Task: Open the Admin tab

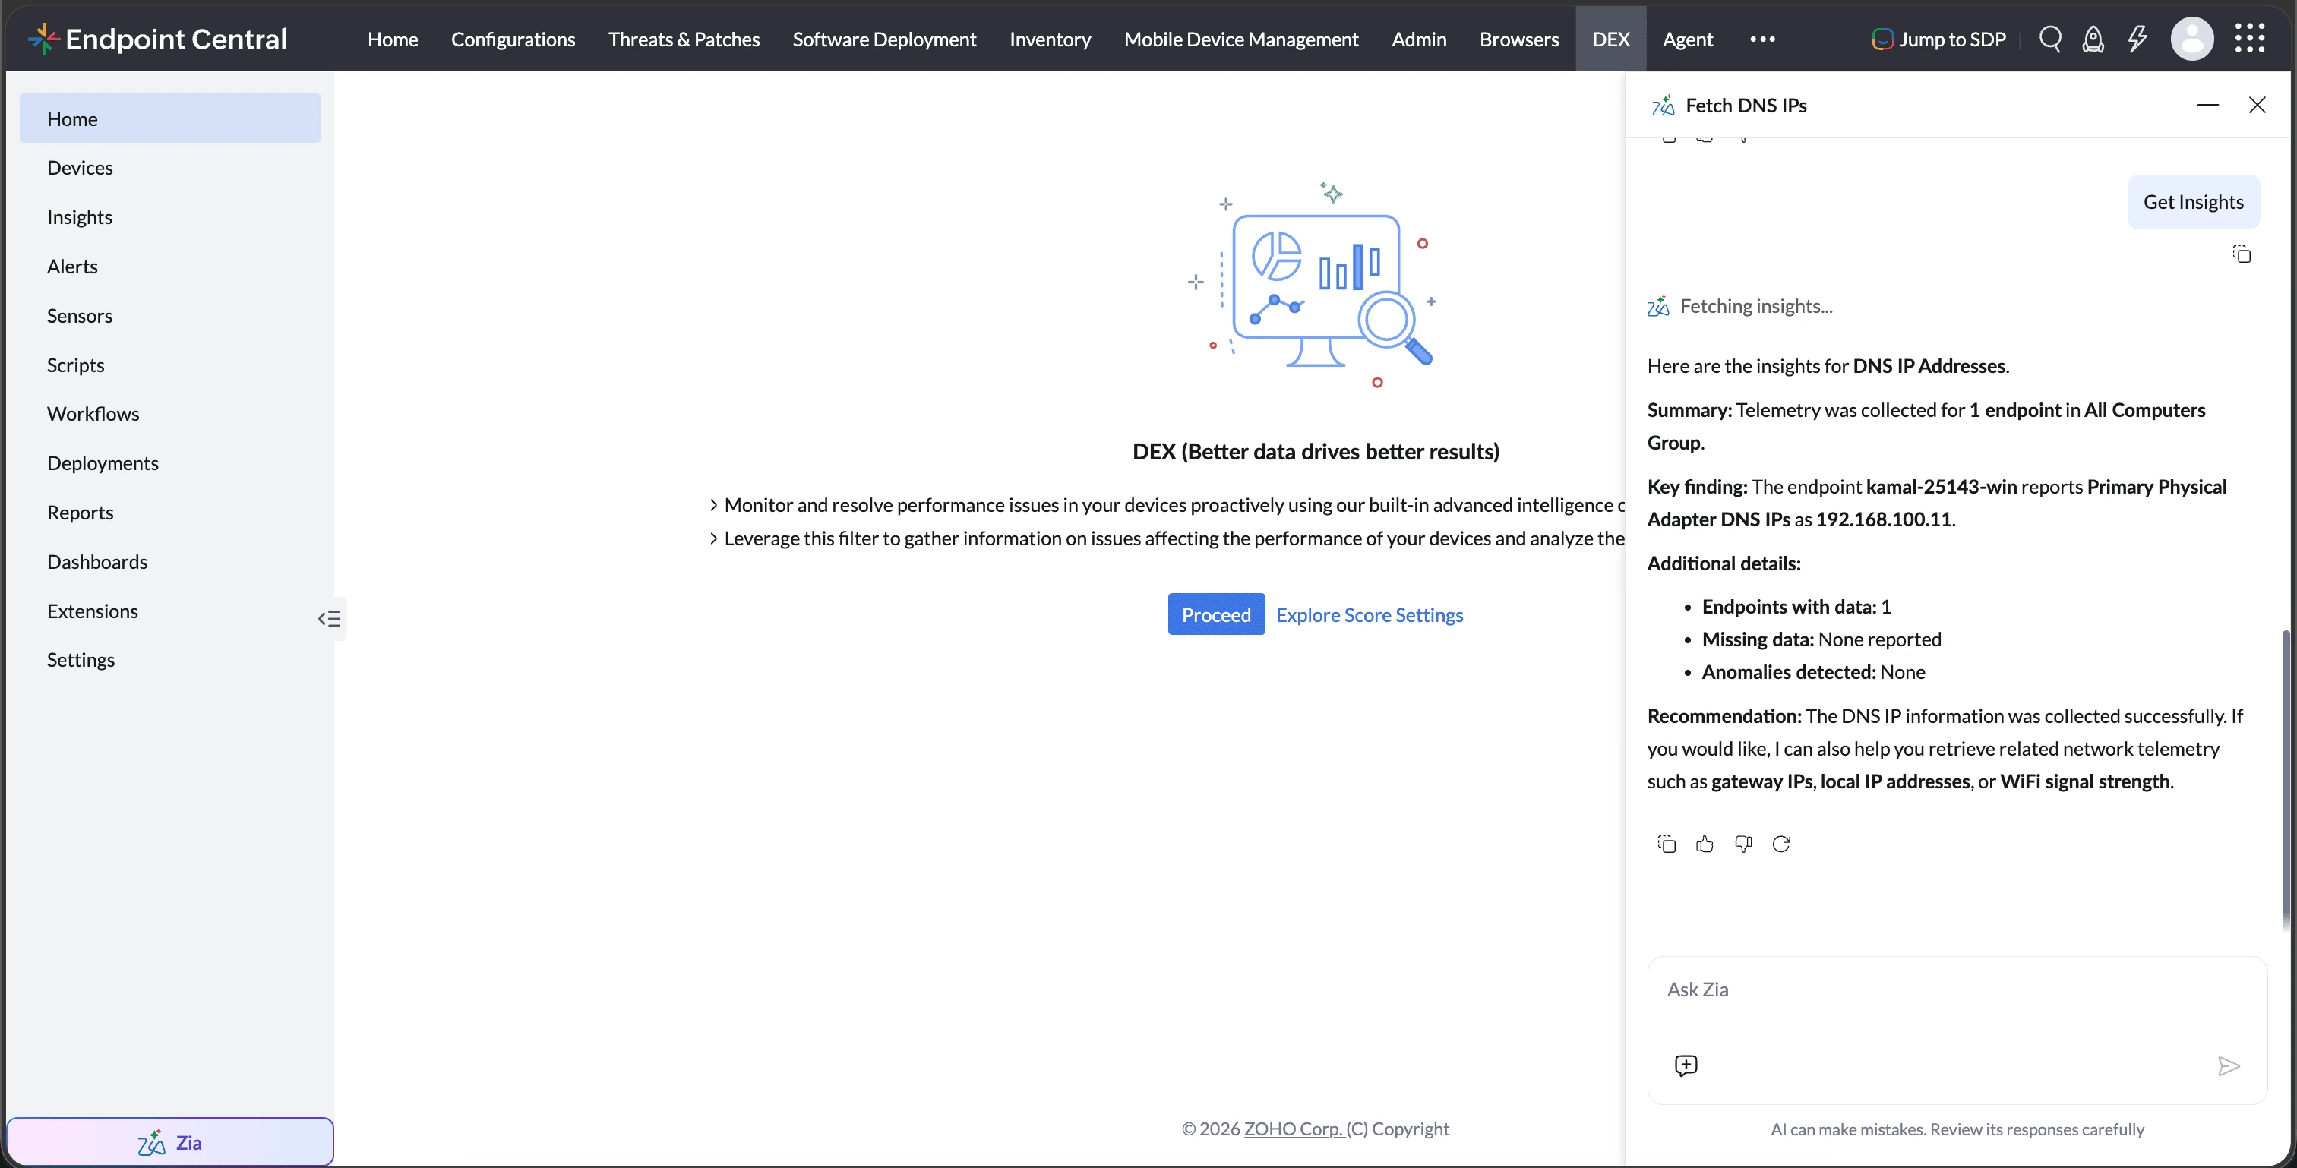Action: [x=1419, y=39]
